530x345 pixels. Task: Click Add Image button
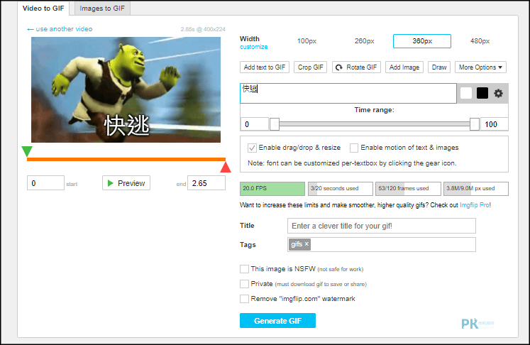(x=404, y=67)
